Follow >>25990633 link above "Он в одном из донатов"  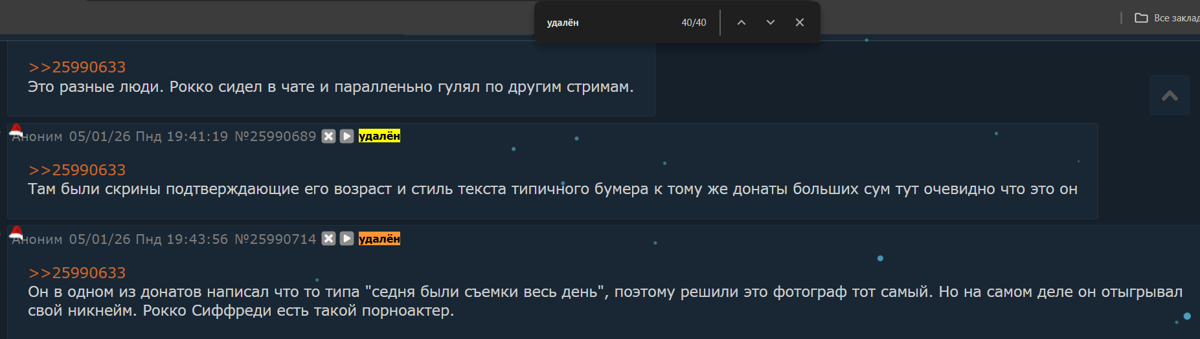(x=77, y=273)
